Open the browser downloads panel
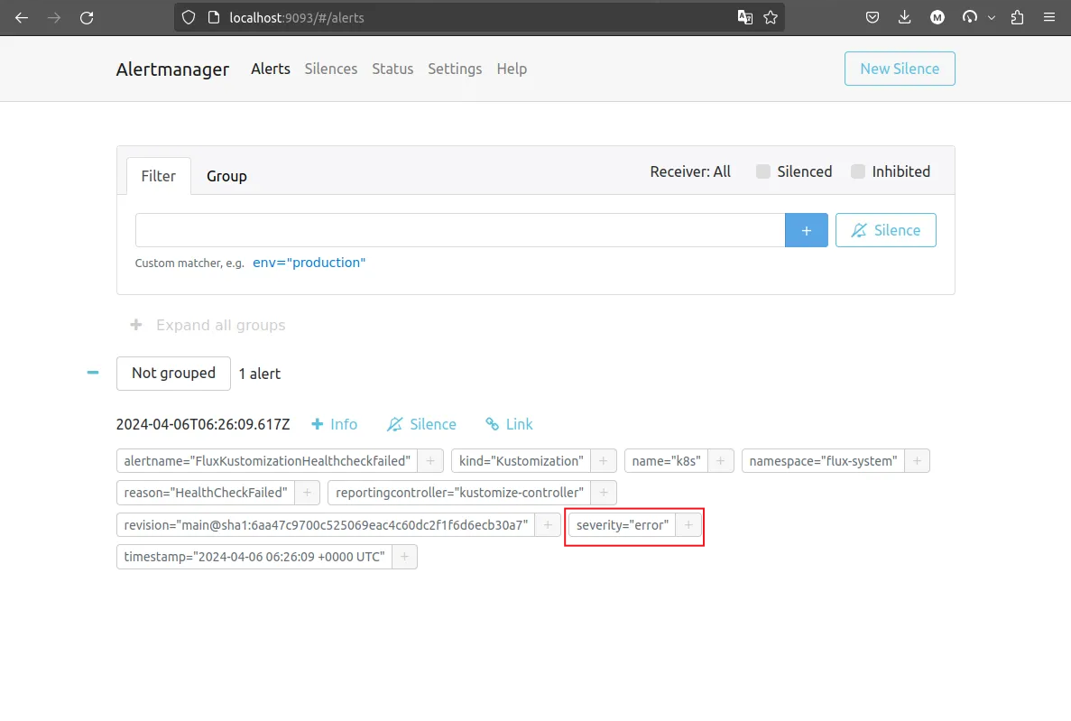This screenshot has width=1071, height=721. (905, 17)
